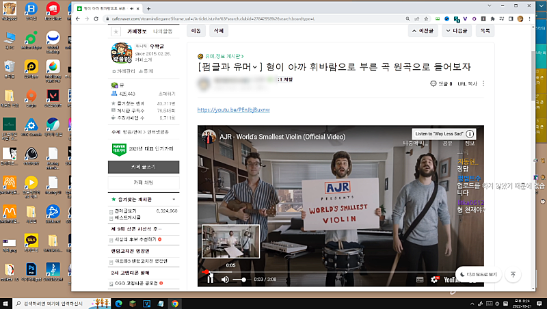Open the article's three-dot more menu
Viewport: 547px width, 309px height.
pyautogui.click(x=483, y=84)
